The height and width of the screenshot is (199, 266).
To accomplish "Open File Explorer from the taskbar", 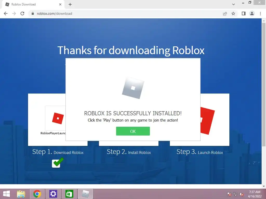I will 21,194.
